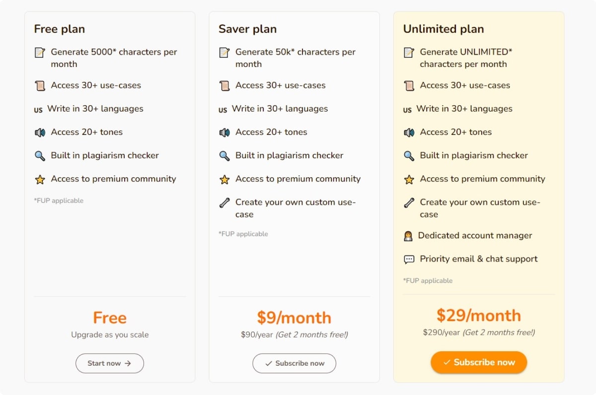Viewport: 596px width, 395px height.
Task: Click the Unlimited plan title
Action: pos(444,29)
